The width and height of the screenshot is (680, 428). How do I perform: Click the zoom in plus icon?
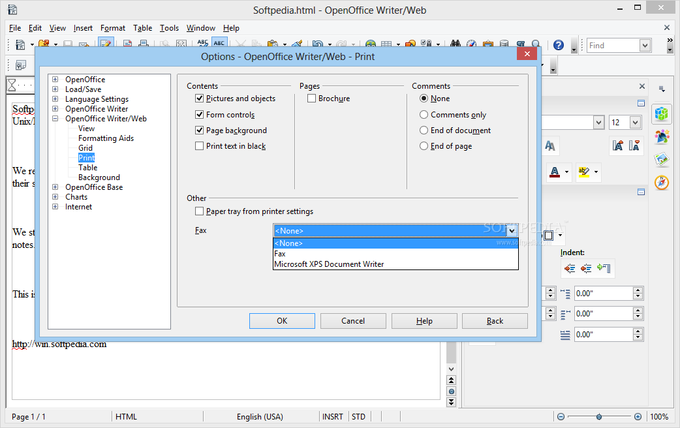tap(638, 417)
